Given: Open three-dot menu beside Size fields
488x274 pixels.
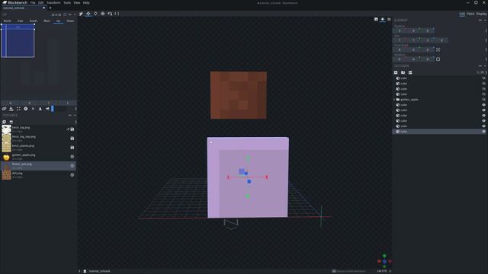Looking at the screenshot, I should [x=486, y=40].
